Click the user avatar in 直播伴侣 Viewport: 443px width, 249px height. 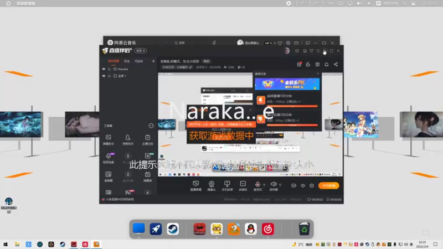coord(286,51)
